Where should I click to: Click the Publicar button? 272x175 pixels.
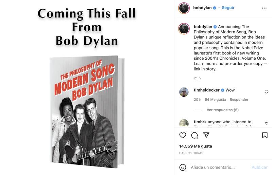(x=259, y=167)
